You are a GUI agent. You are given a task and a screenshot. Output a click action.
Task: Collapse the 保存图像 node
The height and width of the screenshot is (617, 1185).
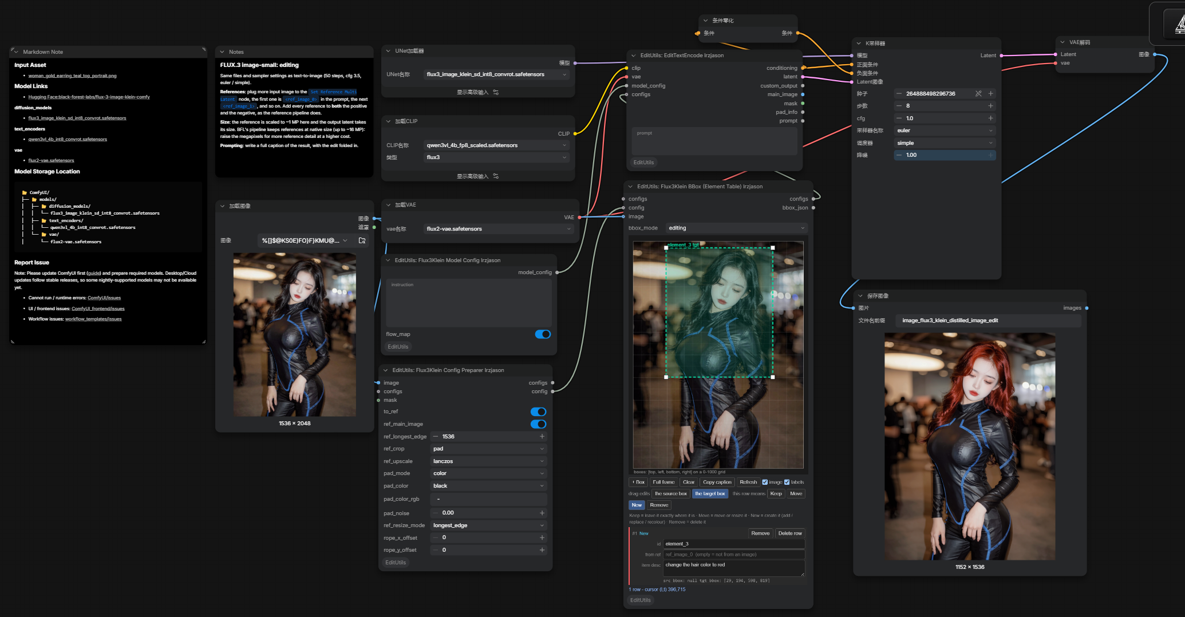tap(860, 296)
